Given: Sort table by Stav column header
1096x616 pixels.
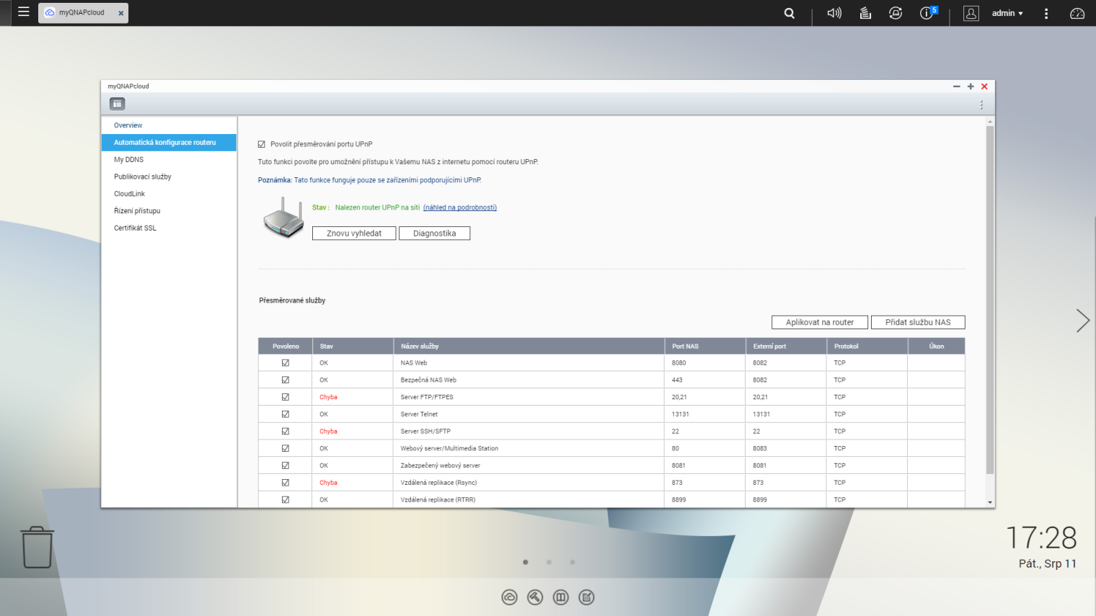Looking at the screenshot, I should (x=353, y=347).
